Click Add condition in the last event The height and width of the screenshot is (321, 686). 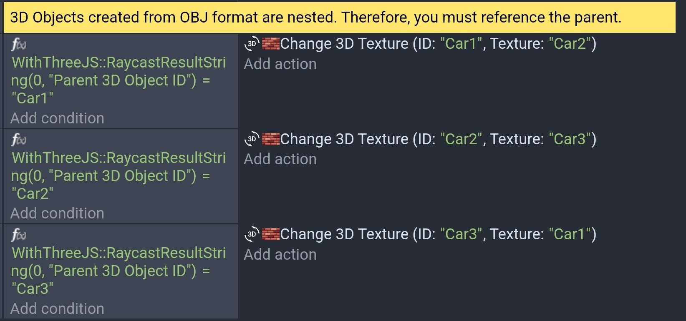pyautogui.click(x=57, y=308)
